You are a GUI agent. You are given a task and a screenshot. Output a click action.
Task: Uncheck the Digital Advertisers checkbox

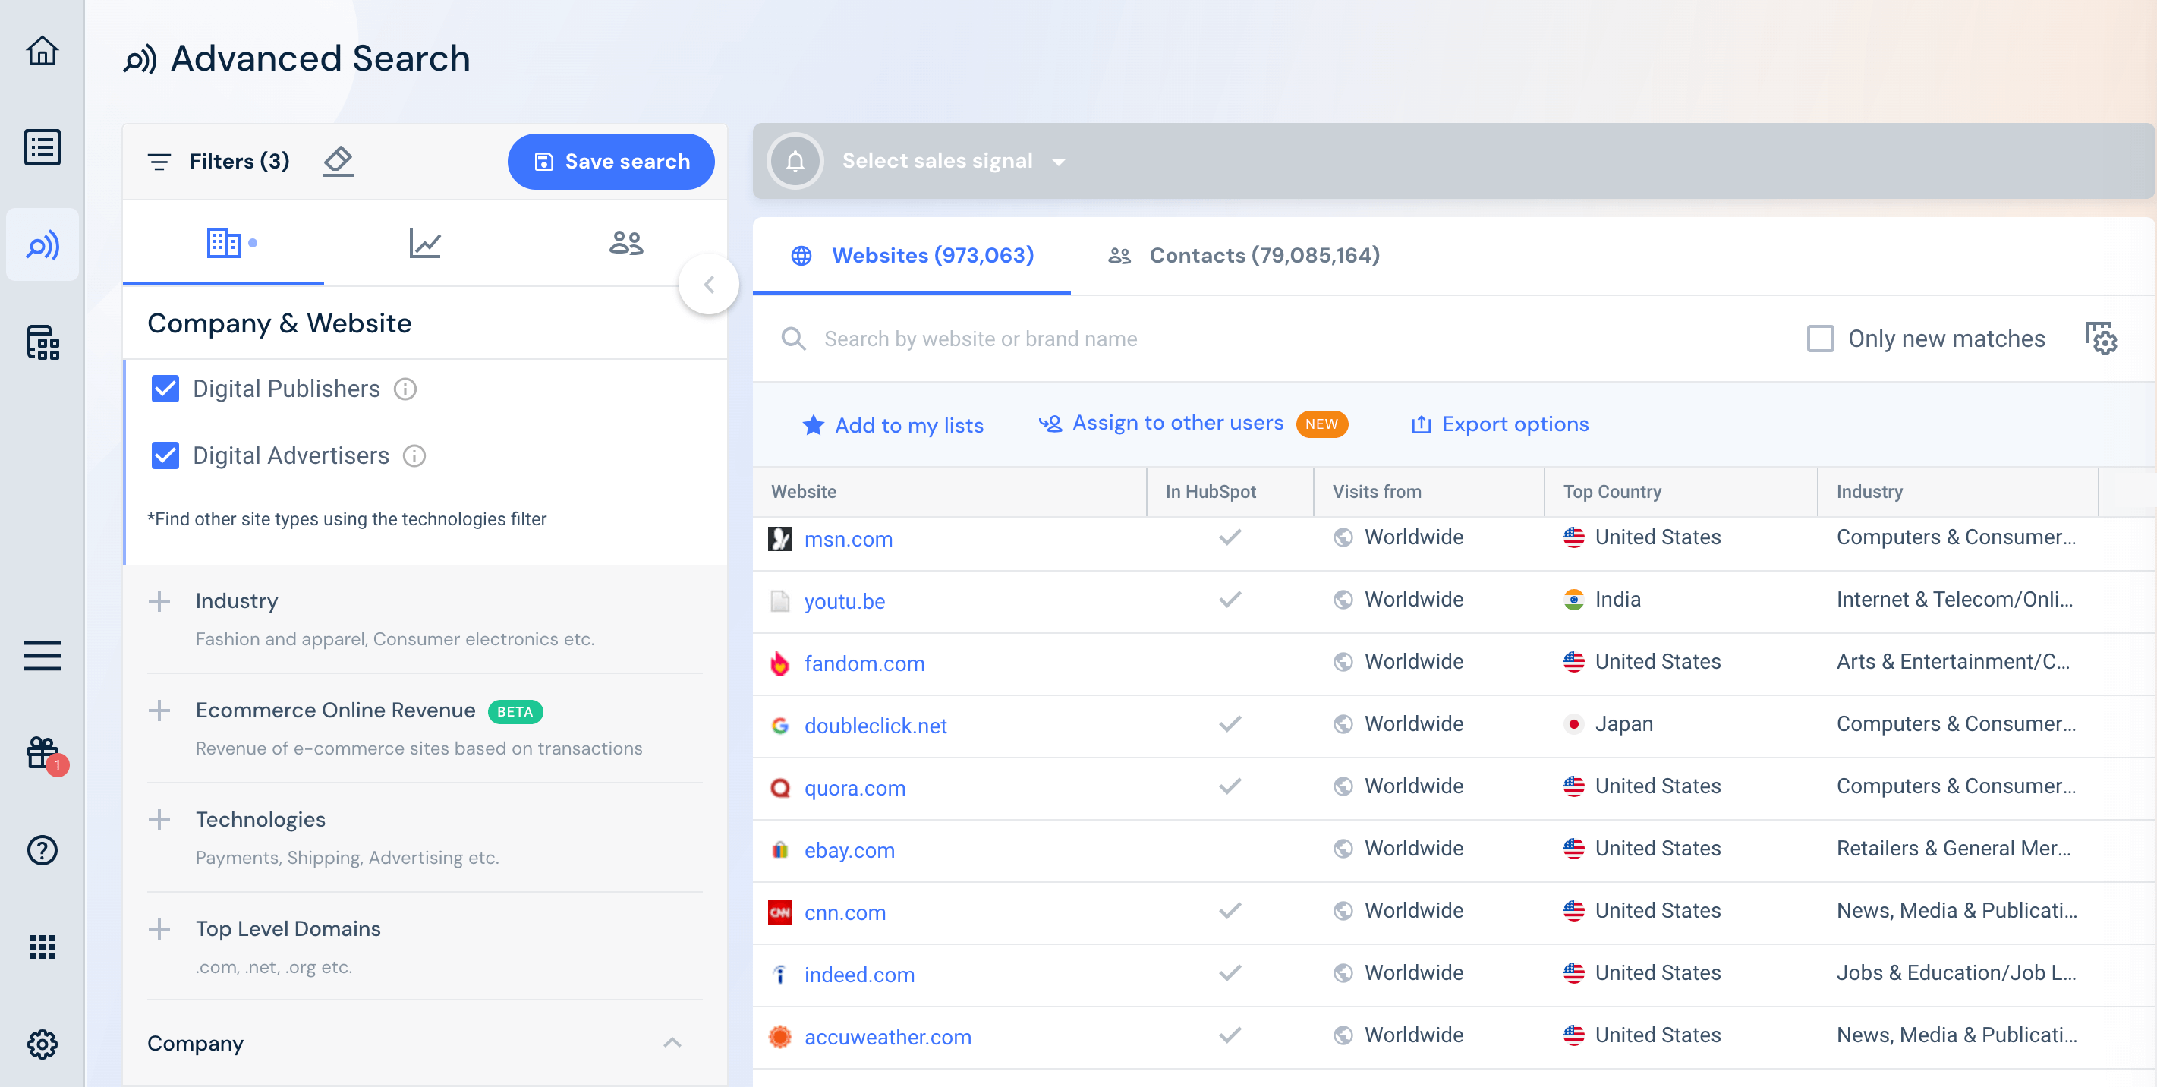click(x=165, y=455)
